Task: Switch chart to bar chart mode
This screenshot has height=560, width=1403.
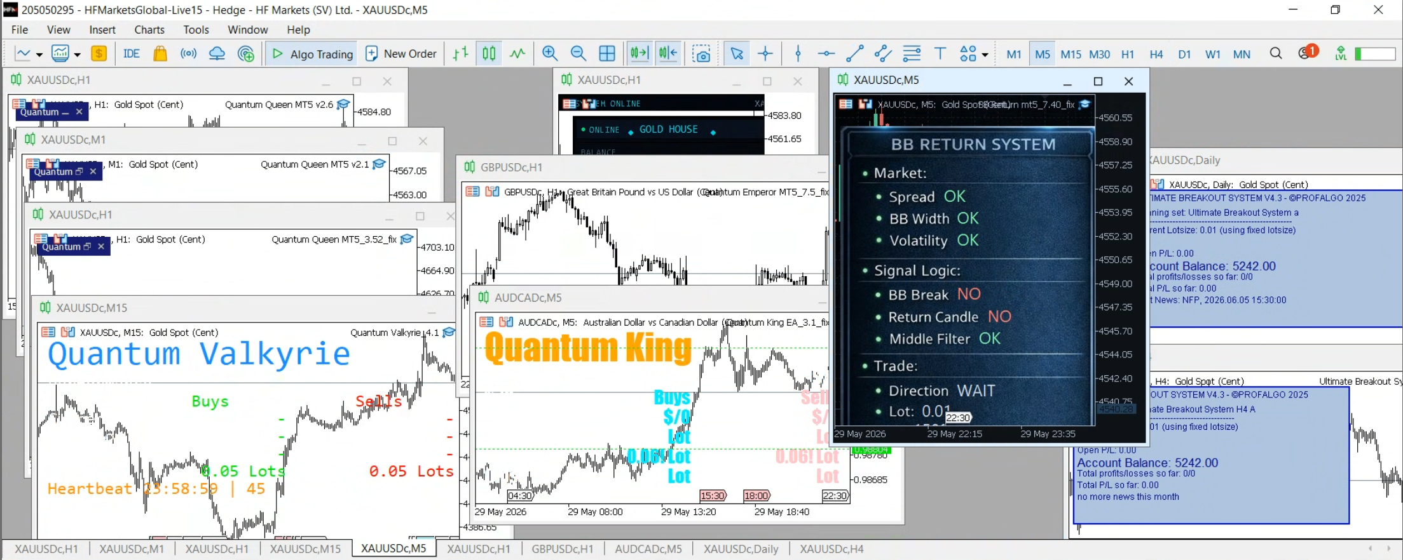Action: point(461,54)
